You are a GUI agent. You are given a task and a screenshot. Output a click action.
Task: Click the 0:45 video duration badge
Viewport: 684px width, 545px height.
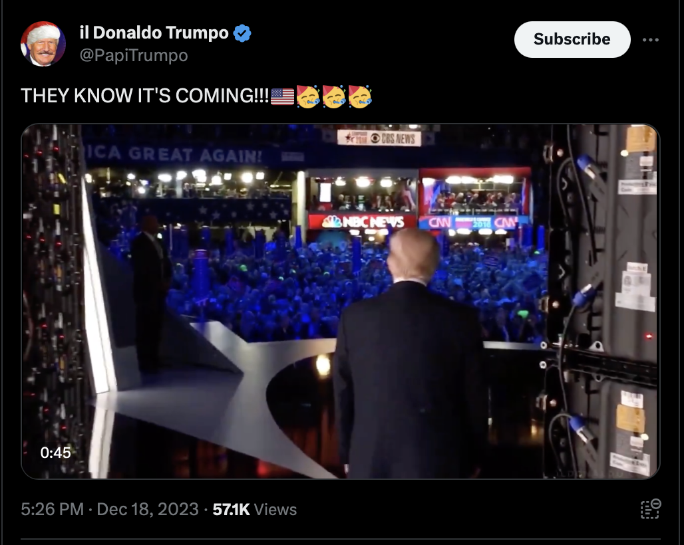[x=55, y=453]
